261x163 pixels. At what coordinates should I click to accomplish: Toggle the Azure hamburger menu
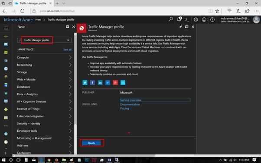pyautogui.click(x=6, y=28)
